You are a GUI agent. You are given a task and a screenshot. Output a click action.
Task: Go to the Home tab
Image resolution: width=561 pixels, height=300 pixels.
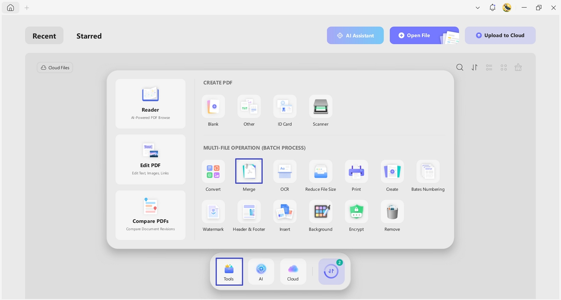coord(10,8)
